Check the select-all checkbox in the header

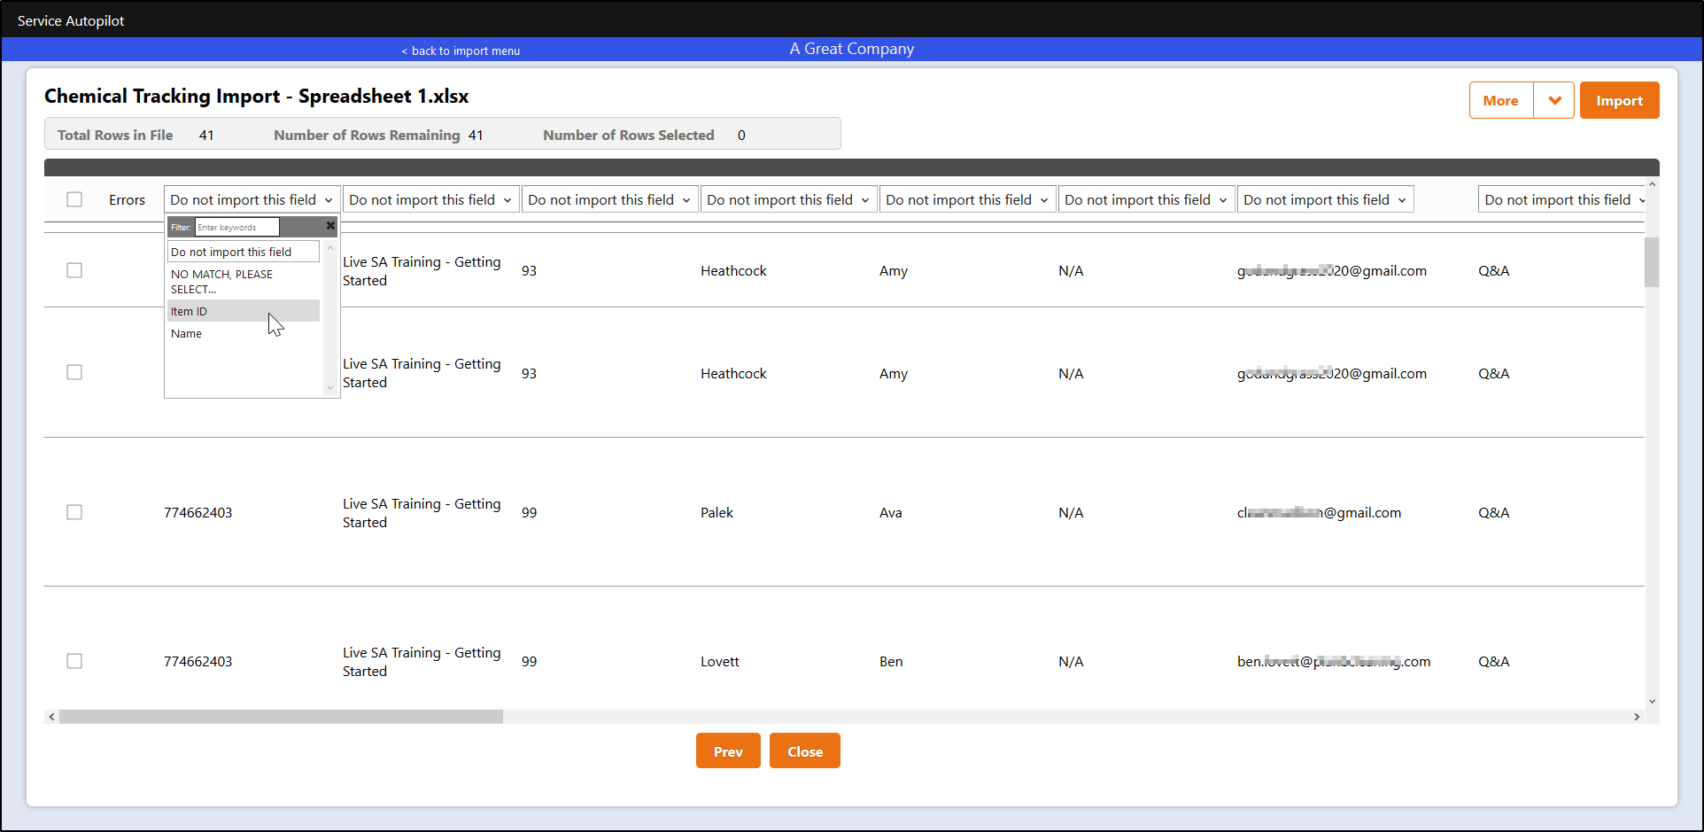click(x=74, y=199)
